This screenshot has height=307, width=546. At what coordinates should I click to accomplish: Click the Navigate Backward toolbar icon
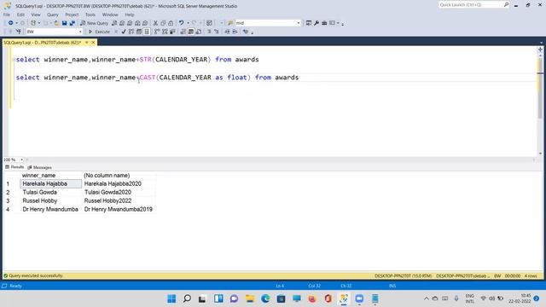(11, 23)
